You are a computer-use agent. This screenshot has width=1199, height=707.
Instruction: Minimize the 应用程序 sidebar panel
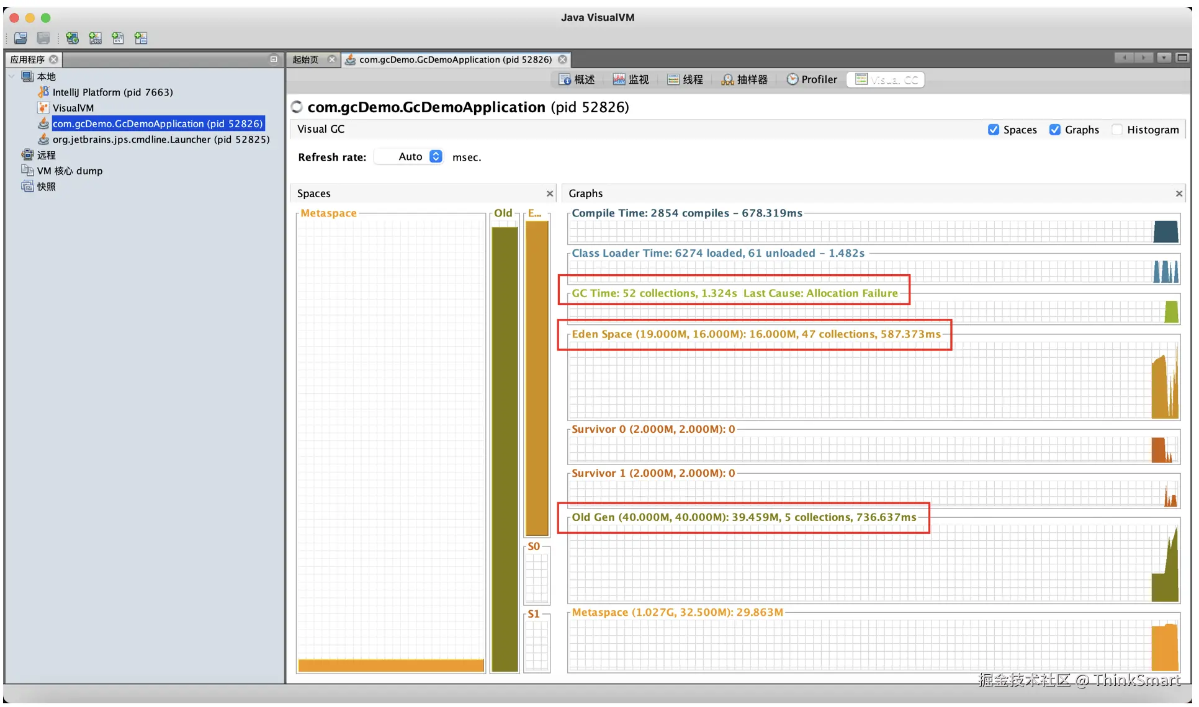tap(274, 60)
